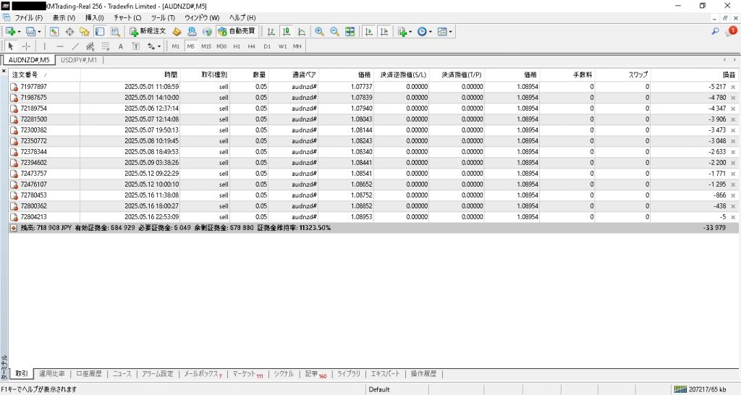Open the search magnifier icon at top right
741x395 pixels.
[x=716, y=32]
